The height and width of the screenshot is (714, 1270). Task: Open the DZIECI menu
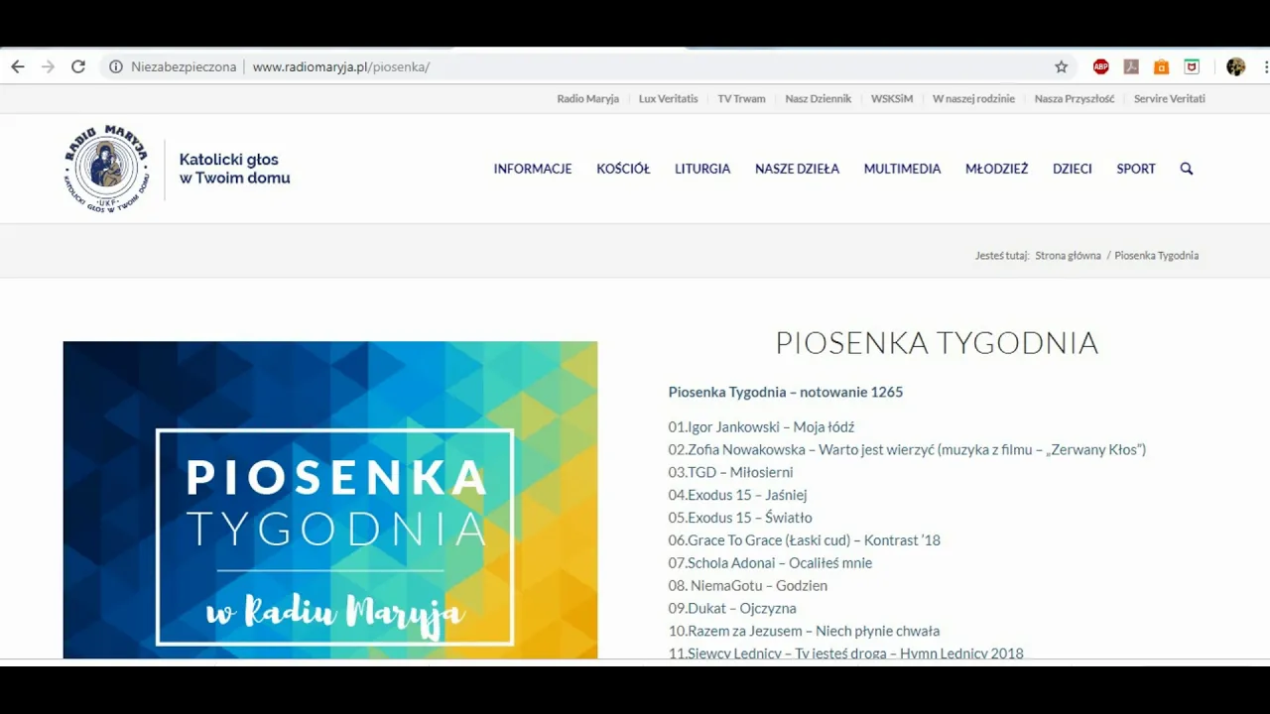[1072, 169]
